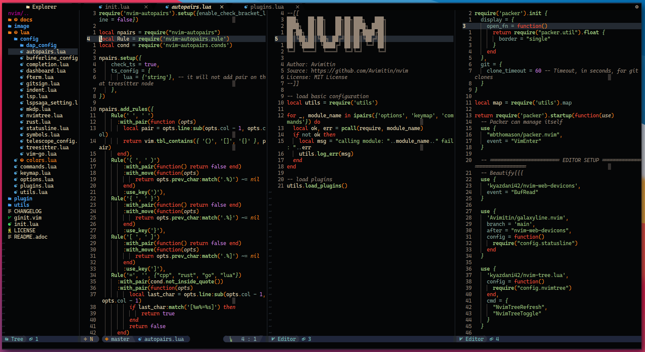Collapse the config folder
This screenshot has width=645, height=352.
tap(29, 39)
